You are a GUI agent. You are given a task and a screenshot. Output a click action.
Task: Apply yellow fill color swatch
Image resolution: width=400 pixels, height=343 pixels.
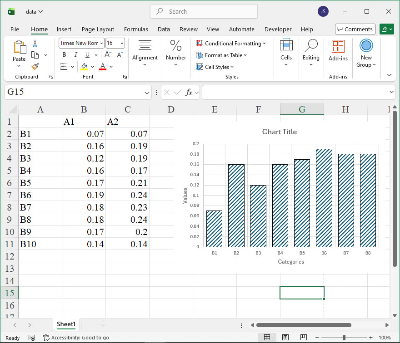pos(84,67)
